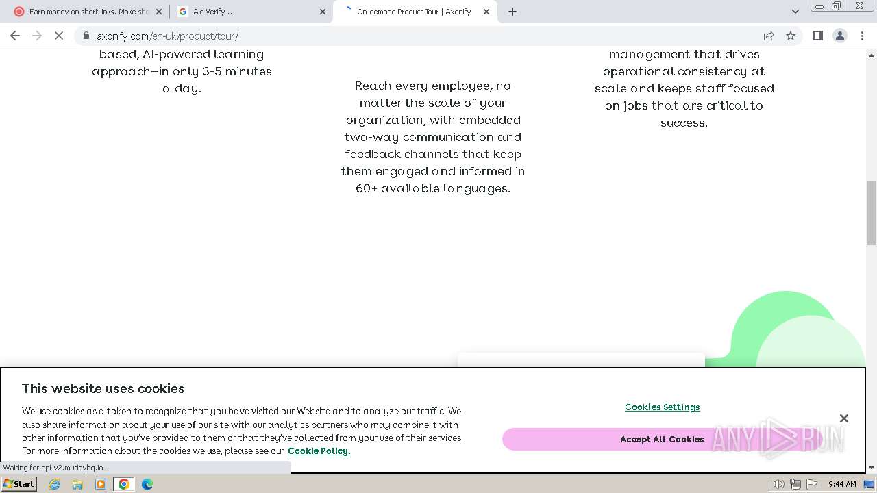The width and height of the screenshot is (877, 493).
Task: Go back to the previous page
Action: (x=15, y=36)
